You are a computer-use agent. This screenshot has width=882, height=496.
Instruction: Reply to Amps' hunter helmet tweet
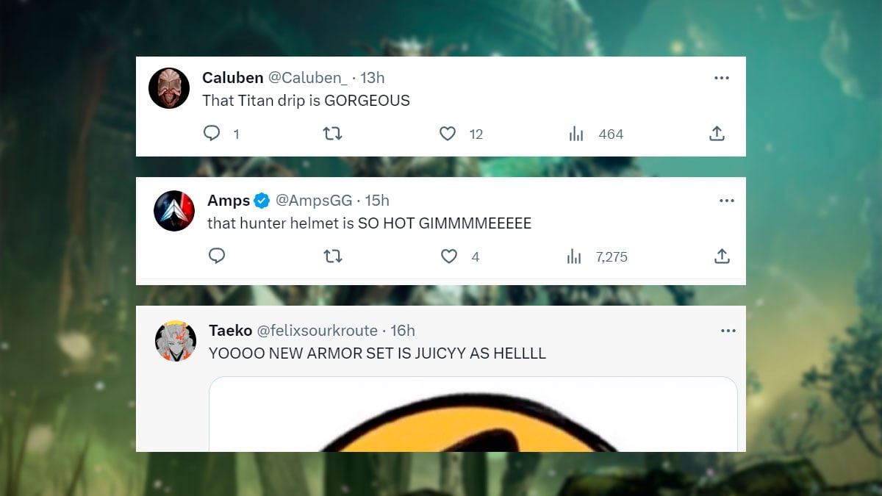[216, 256]
